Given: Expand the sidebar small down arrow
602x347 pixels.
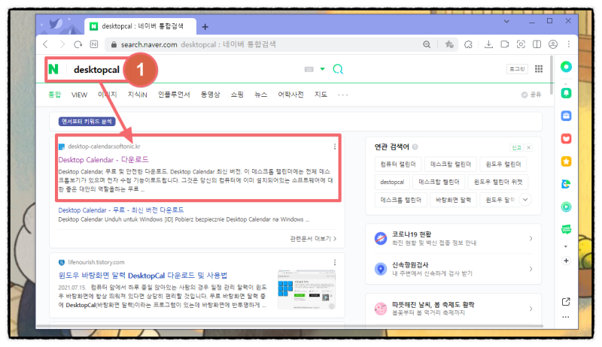Looking at the screenshot, I should 566,246.
